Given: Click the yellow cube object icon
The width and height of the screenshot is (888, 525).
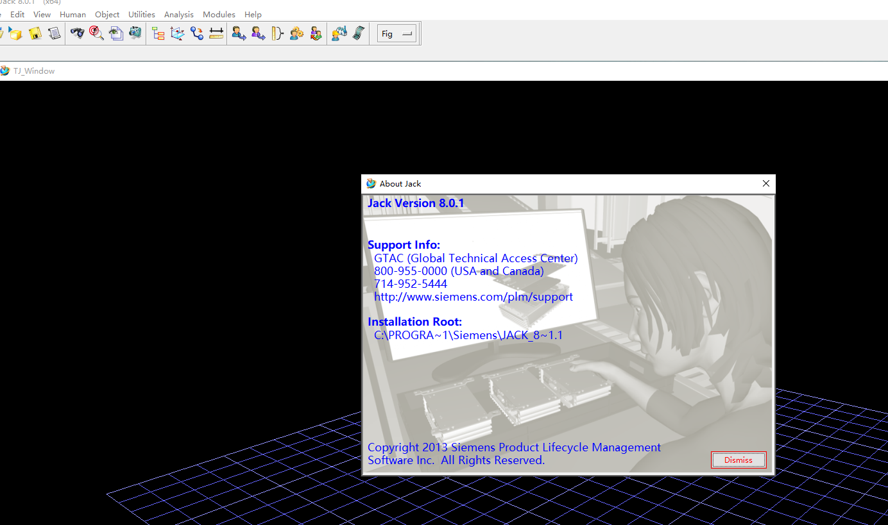Looking at the screenshot, I should click(x=15, y=33).
